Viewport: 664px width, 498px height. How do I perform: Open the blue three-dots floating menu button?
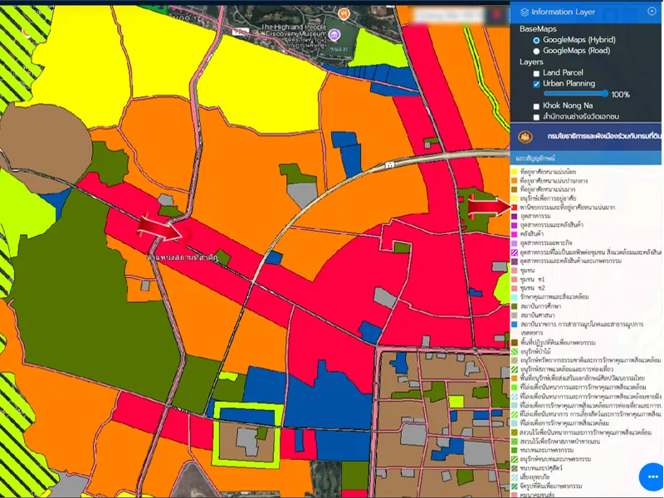(652, 477)
